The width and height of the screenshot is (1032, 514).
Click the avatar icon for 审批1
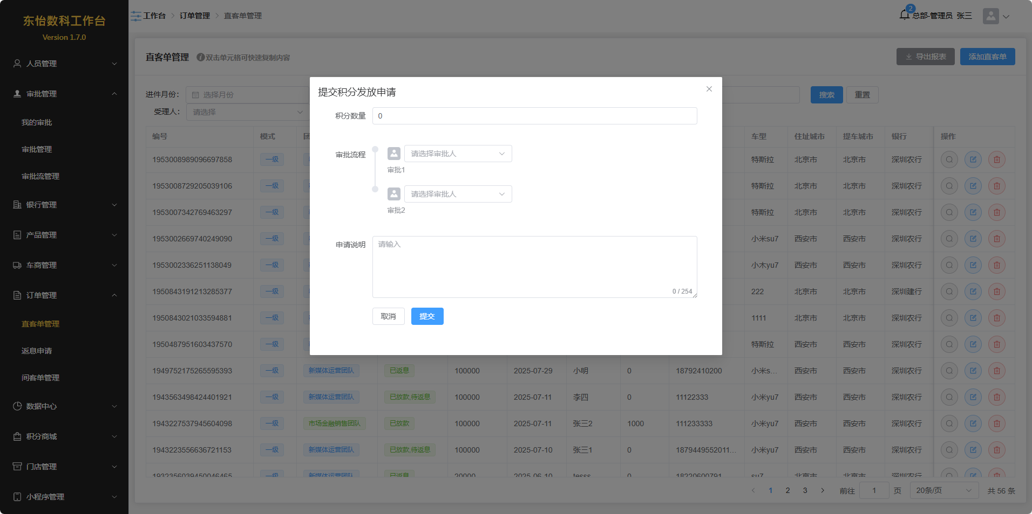click(394, 154)
